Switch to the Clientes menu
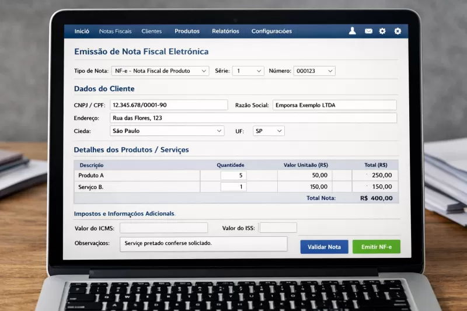This screenshot has width=467, height=311. (152, 31)
